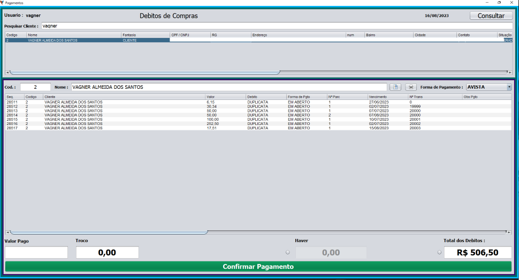This screenshot has height=280, width=519.
Task: Click the Valor Pago input field
Action: tap(36, 252)
